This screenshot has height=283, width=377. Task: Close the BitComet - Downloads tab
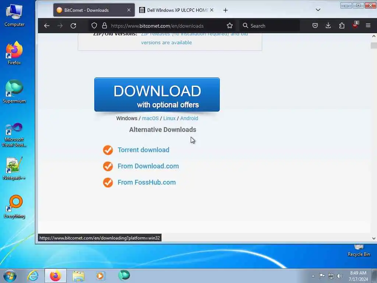(x=129, y=10)
